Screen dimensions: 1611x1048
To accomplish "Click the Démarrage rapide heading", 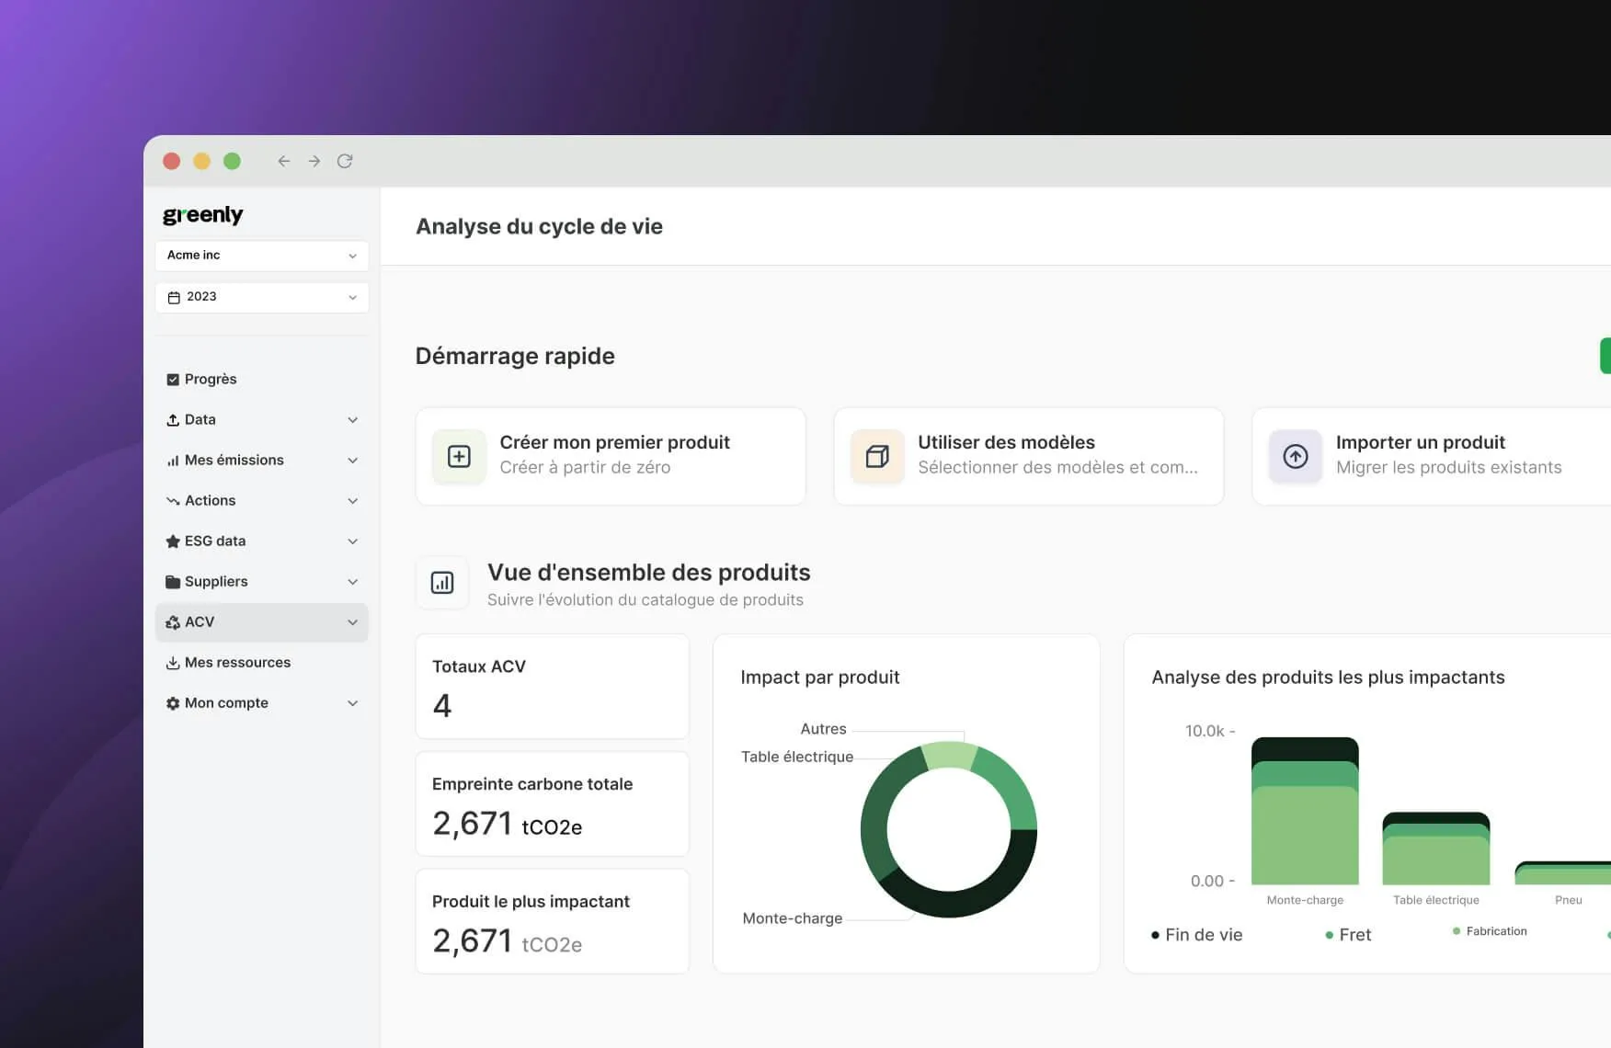I will 515,356.
